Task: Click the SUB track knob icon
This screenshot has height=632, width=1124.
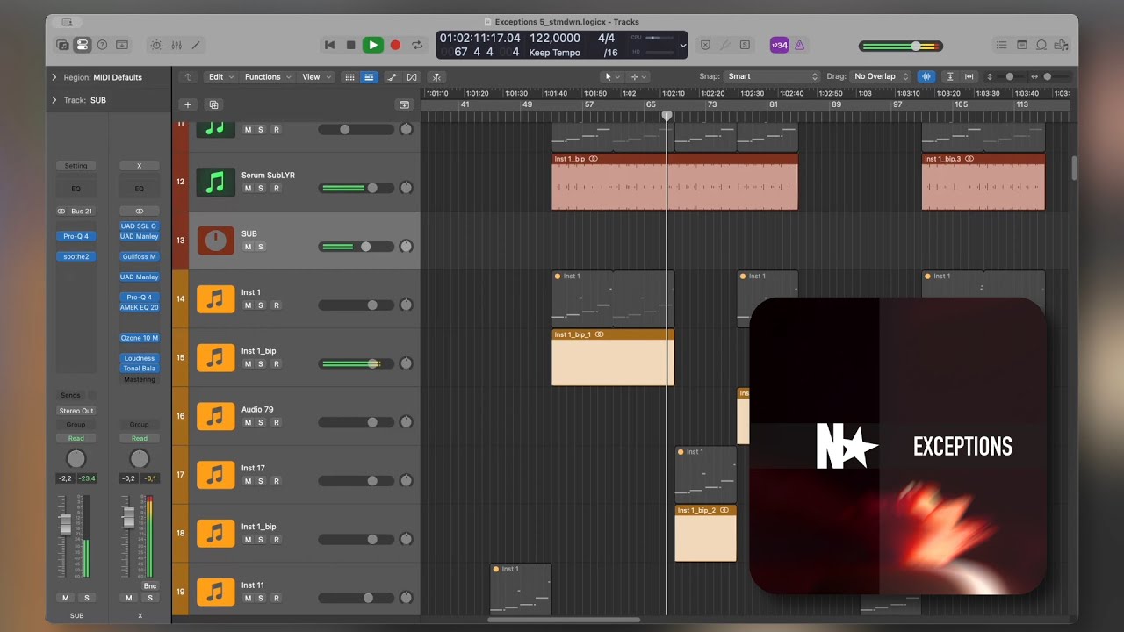Action: pos(215,241)
